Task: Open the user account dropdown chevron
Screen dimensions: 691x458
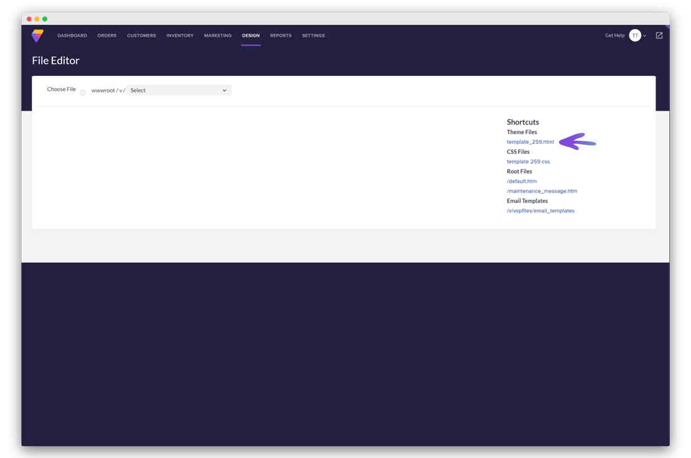Action: (643, 35)
